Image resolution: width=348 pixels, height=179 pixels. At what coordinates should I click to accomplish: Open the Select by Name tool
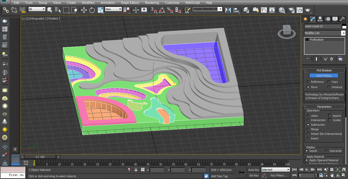coord(58,10)
